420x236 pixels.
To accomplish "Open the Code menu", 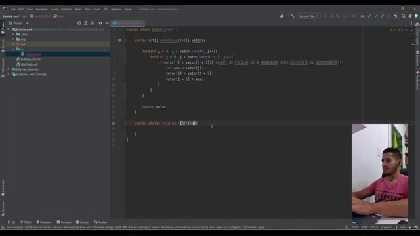I will 54,9.
